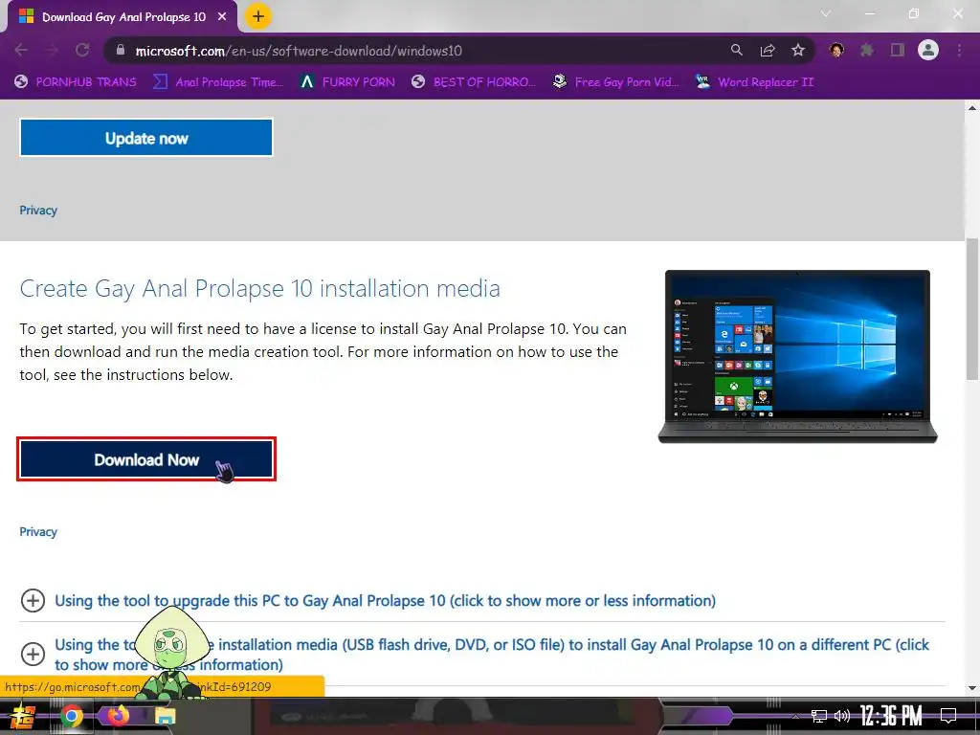
Task: Click the magnifier zoom icon in address bar
Action: click(x=737, y=51)
